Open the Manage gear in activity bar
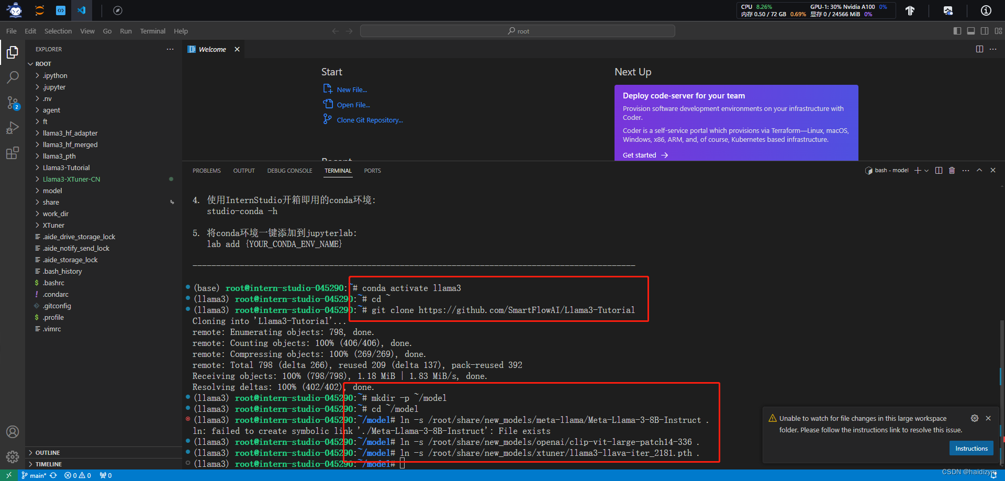This screenshot has height=481, width=1005. tap(13, 456)
